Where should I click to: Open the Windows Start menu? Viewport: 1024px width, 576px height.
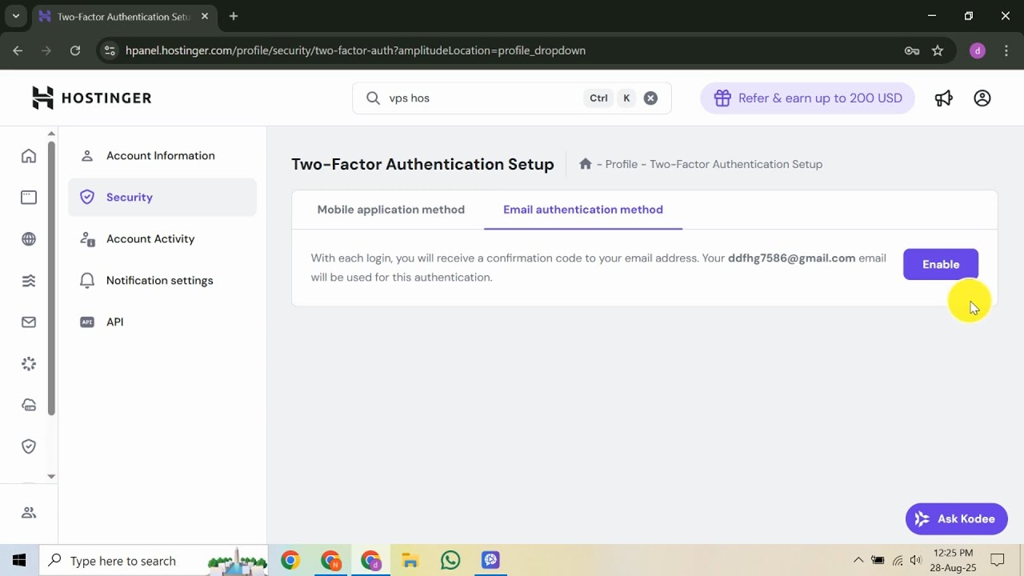[19, 561]
